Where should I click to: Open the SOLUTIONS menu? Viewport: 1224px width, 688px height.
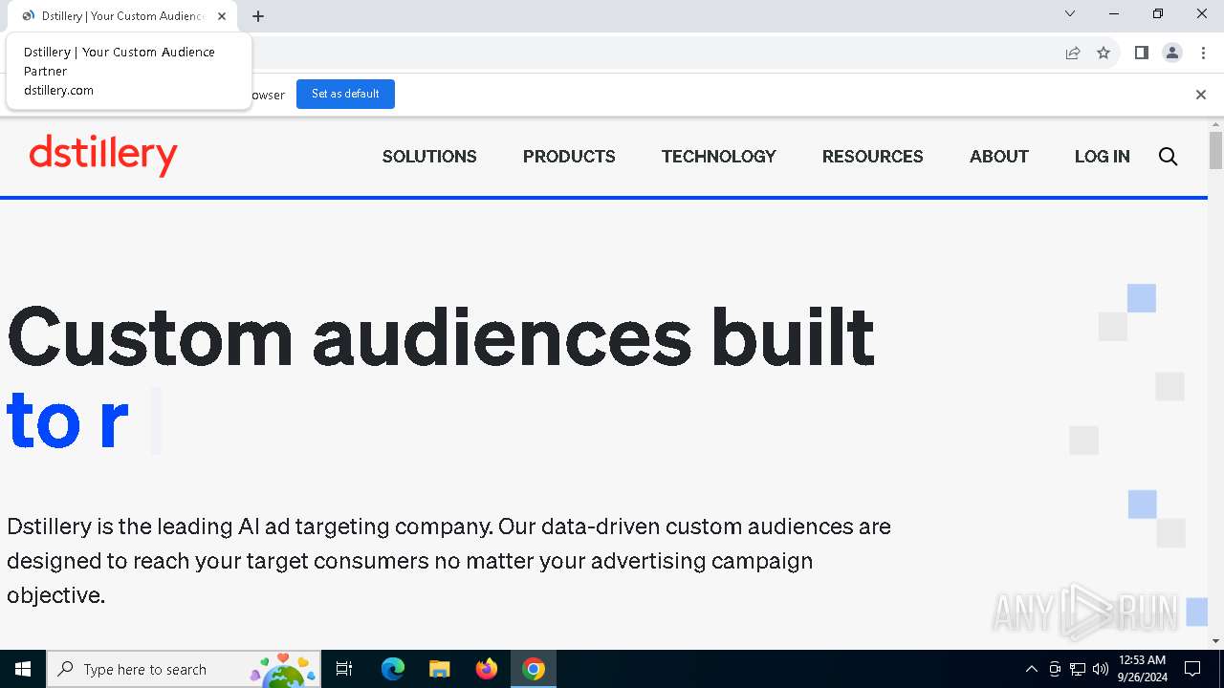[x=429, y=157]
